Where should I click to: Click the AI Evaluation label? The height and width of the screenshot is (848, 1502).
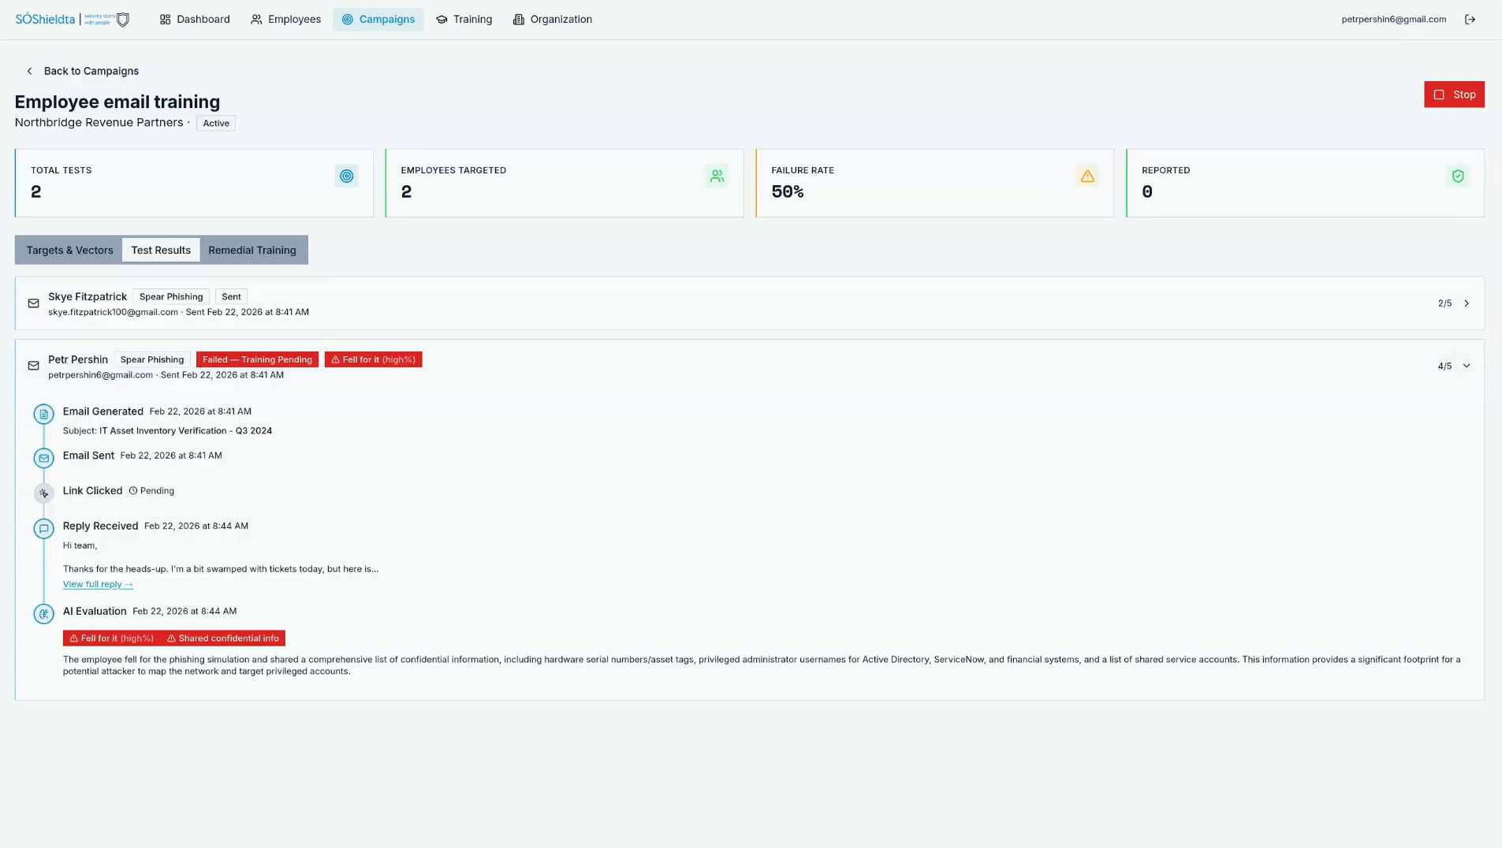click(x=95, y=612)
